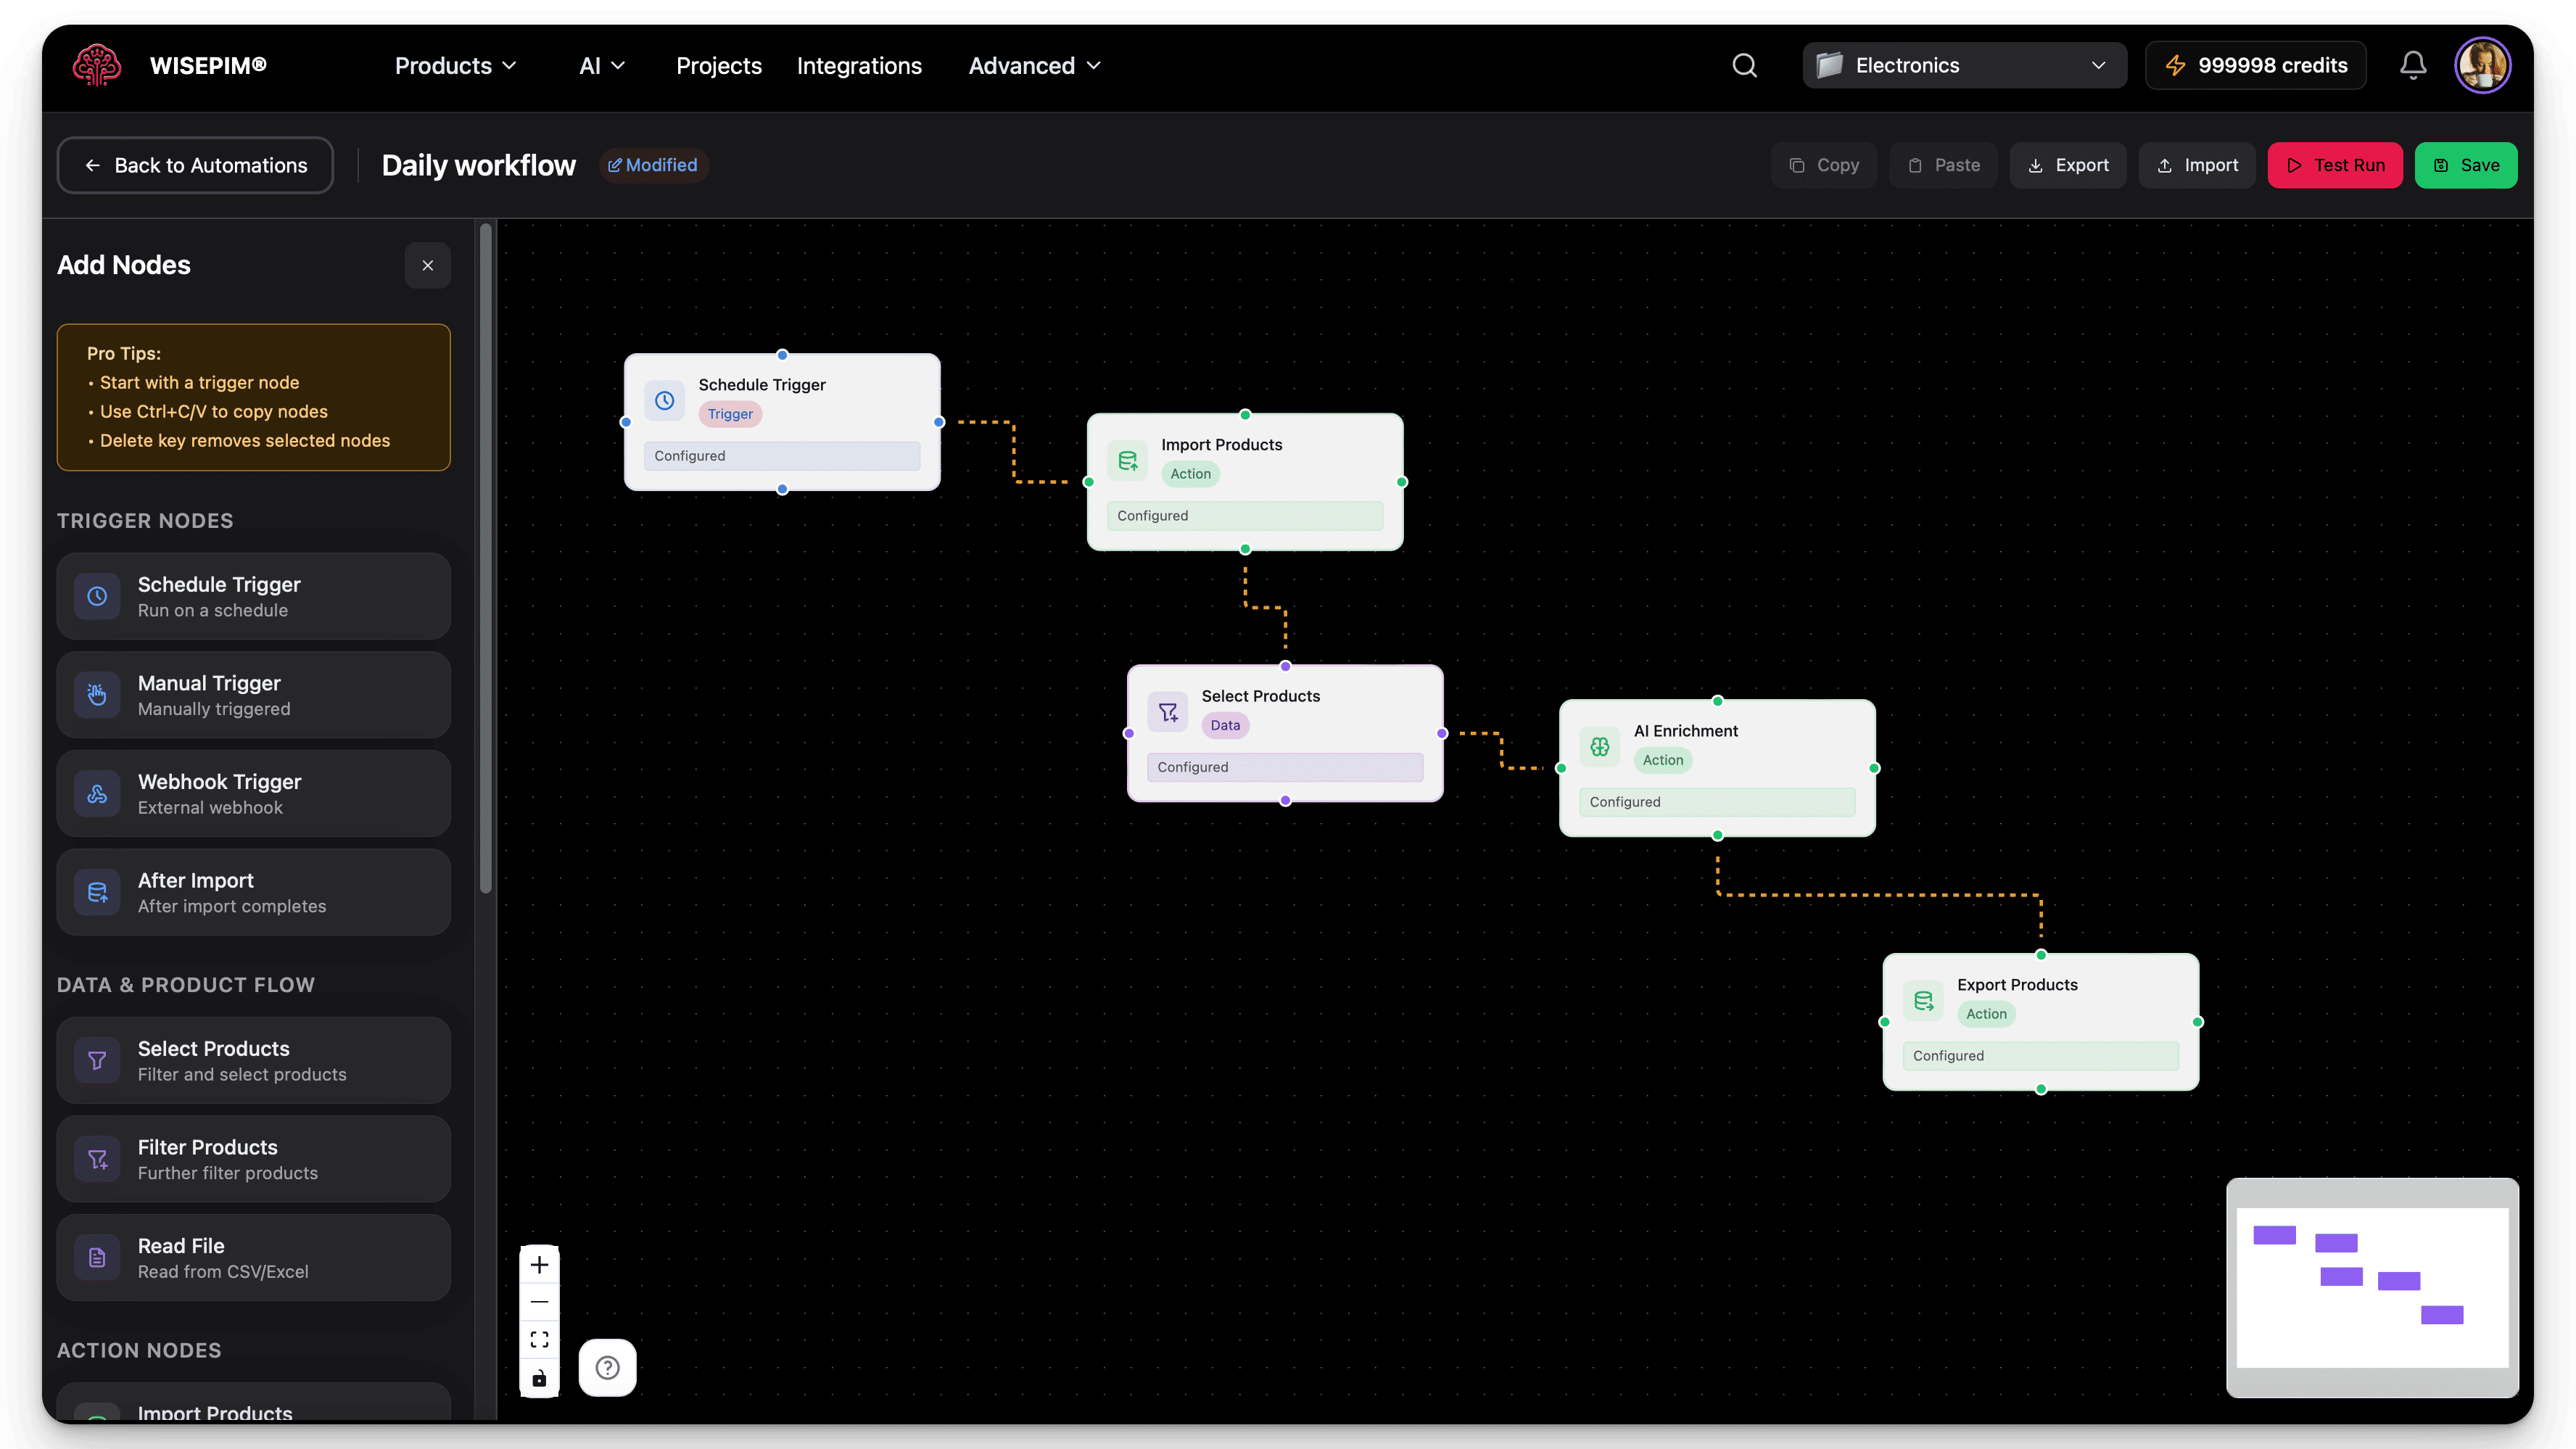Toggle the canvas lock icon
2576x1449 pixels.
[x=540, y=1379]
